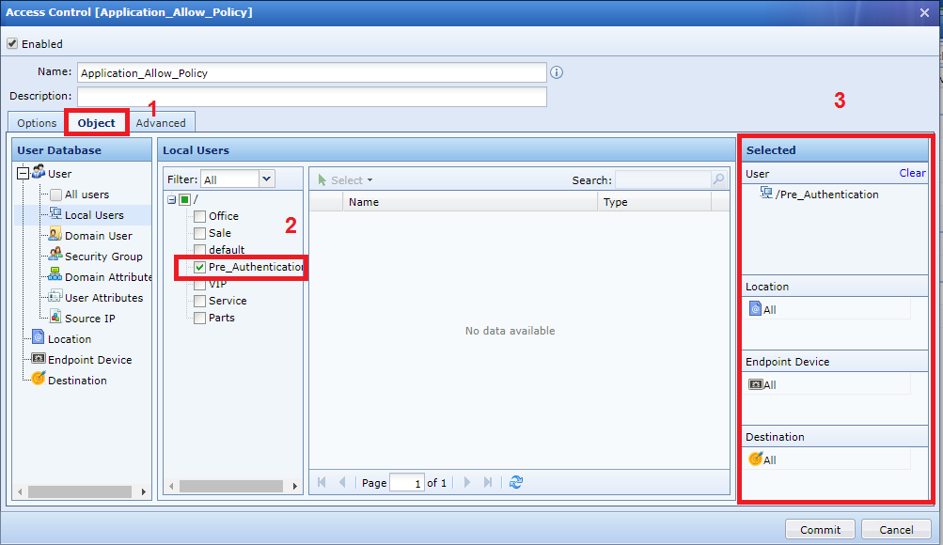Click the Domain User icon
943x545 pixels.
[55, 234]
